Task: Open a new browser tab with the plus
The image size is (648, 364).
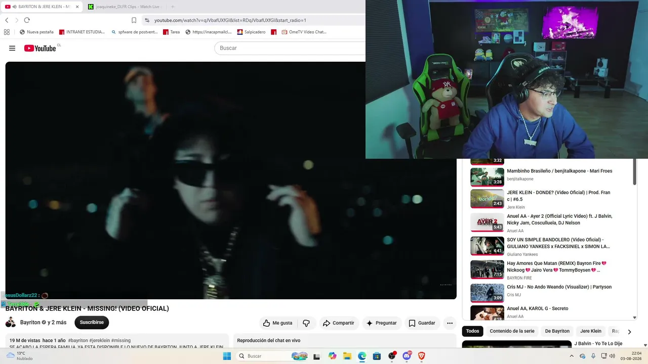Action: 173,7
